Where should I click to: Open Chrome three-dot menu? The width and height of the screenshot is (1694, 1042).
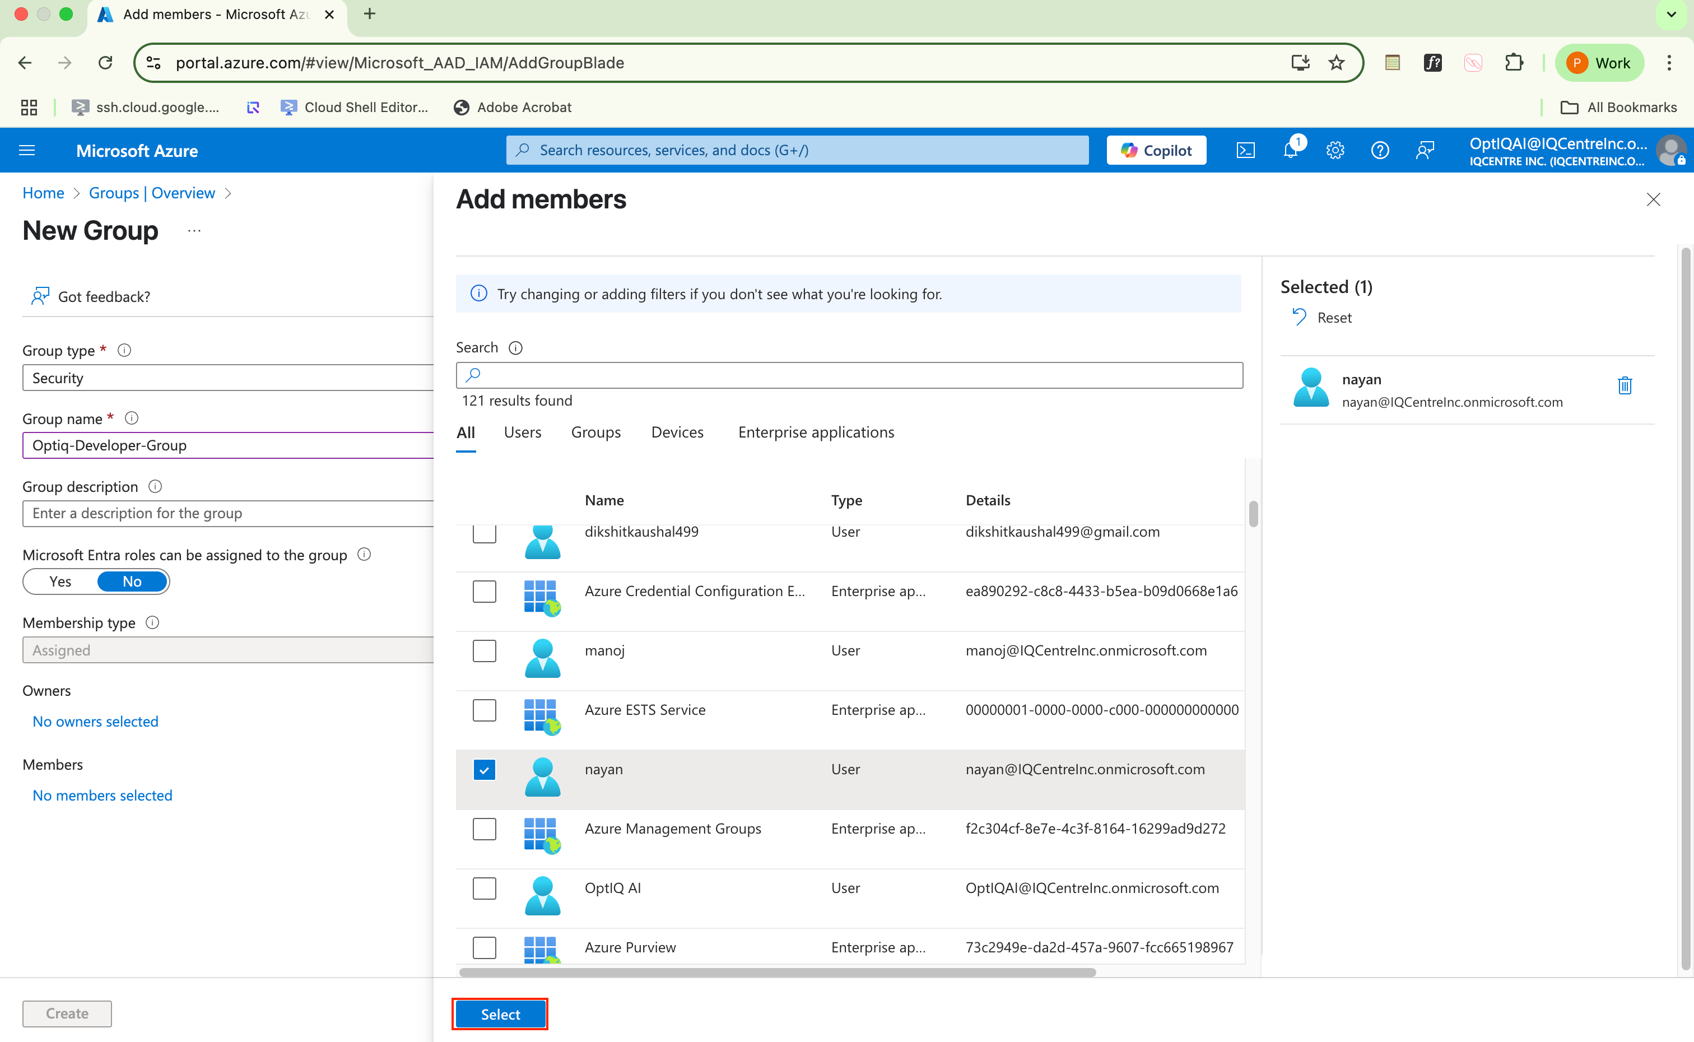click(x=1669, y=63)
